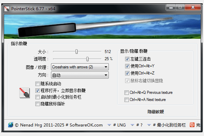
Task: Uncheck 使用Ctrl+Alt+Y option
Action: coord(127,66)
